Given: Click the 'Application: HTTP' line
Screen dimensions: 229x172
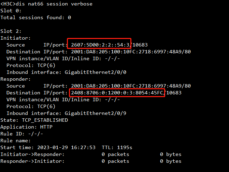Looking at the screenshot, I should click(26, 127).
